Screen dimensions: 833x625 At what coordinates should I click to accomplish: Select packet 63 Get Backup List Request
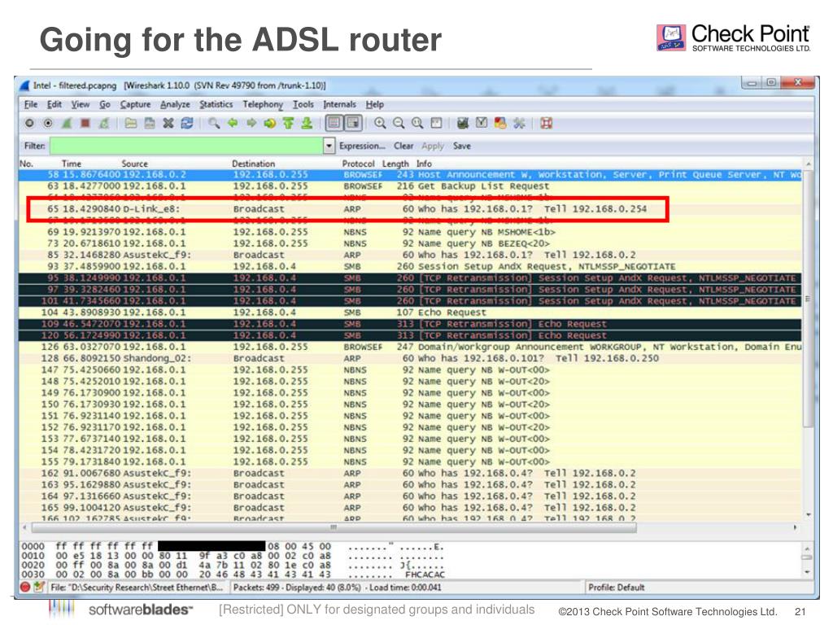coord(410,186)
